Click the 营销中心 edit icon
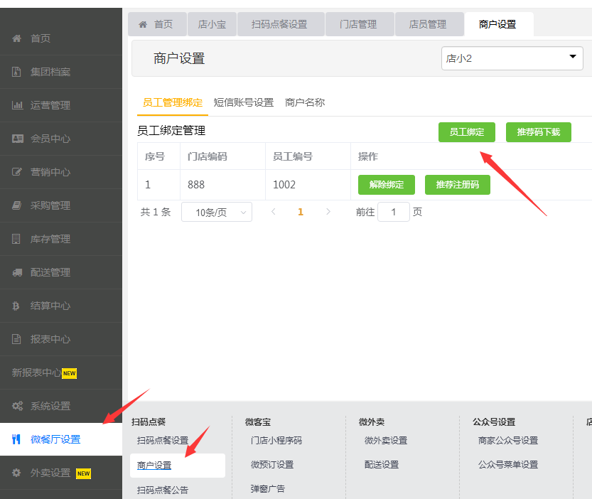The width and height of the screenshot is (592, 499). tap(17, 172)
